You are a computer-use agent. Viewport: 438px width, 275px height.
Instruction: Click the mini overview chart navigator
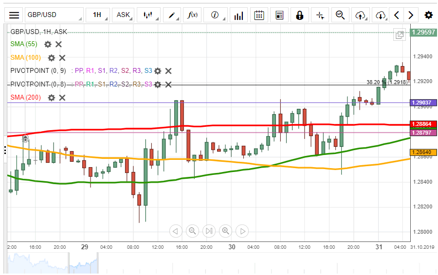click(53, 262)
